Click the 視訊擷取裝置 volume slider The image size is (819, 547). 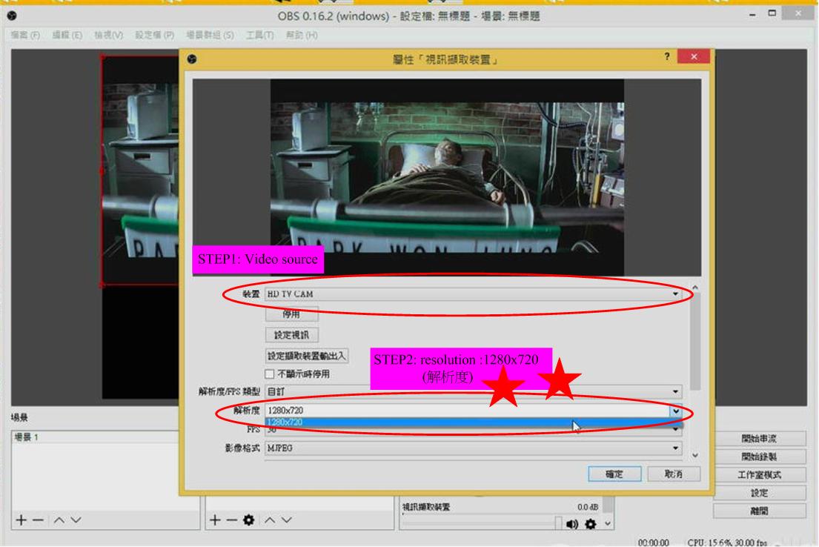[x=482, y=523]
